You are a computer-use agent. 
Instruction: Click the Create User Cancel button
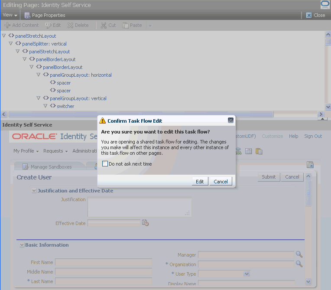point(292,177)
